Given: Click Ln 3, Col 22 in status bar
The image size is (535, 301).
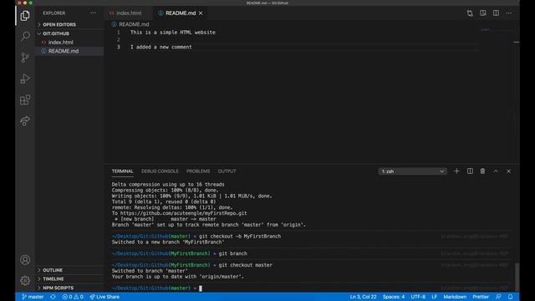Looking at the screenshot, I should tap(363, 297).
